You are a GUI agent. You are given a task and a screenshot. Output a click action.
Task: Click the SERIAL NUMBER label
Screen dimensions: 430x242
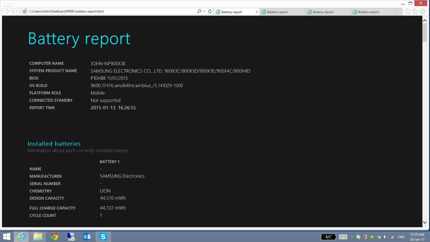tap(45, 184)
